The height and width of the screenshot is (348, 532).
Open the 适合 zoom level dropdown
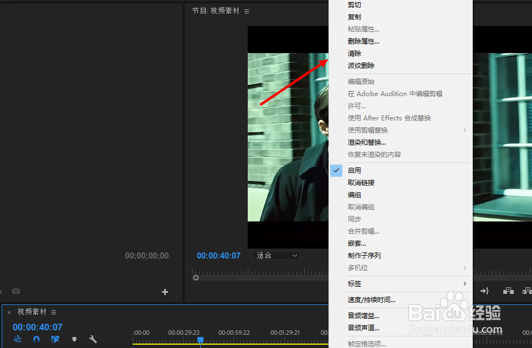coord(276,256)
